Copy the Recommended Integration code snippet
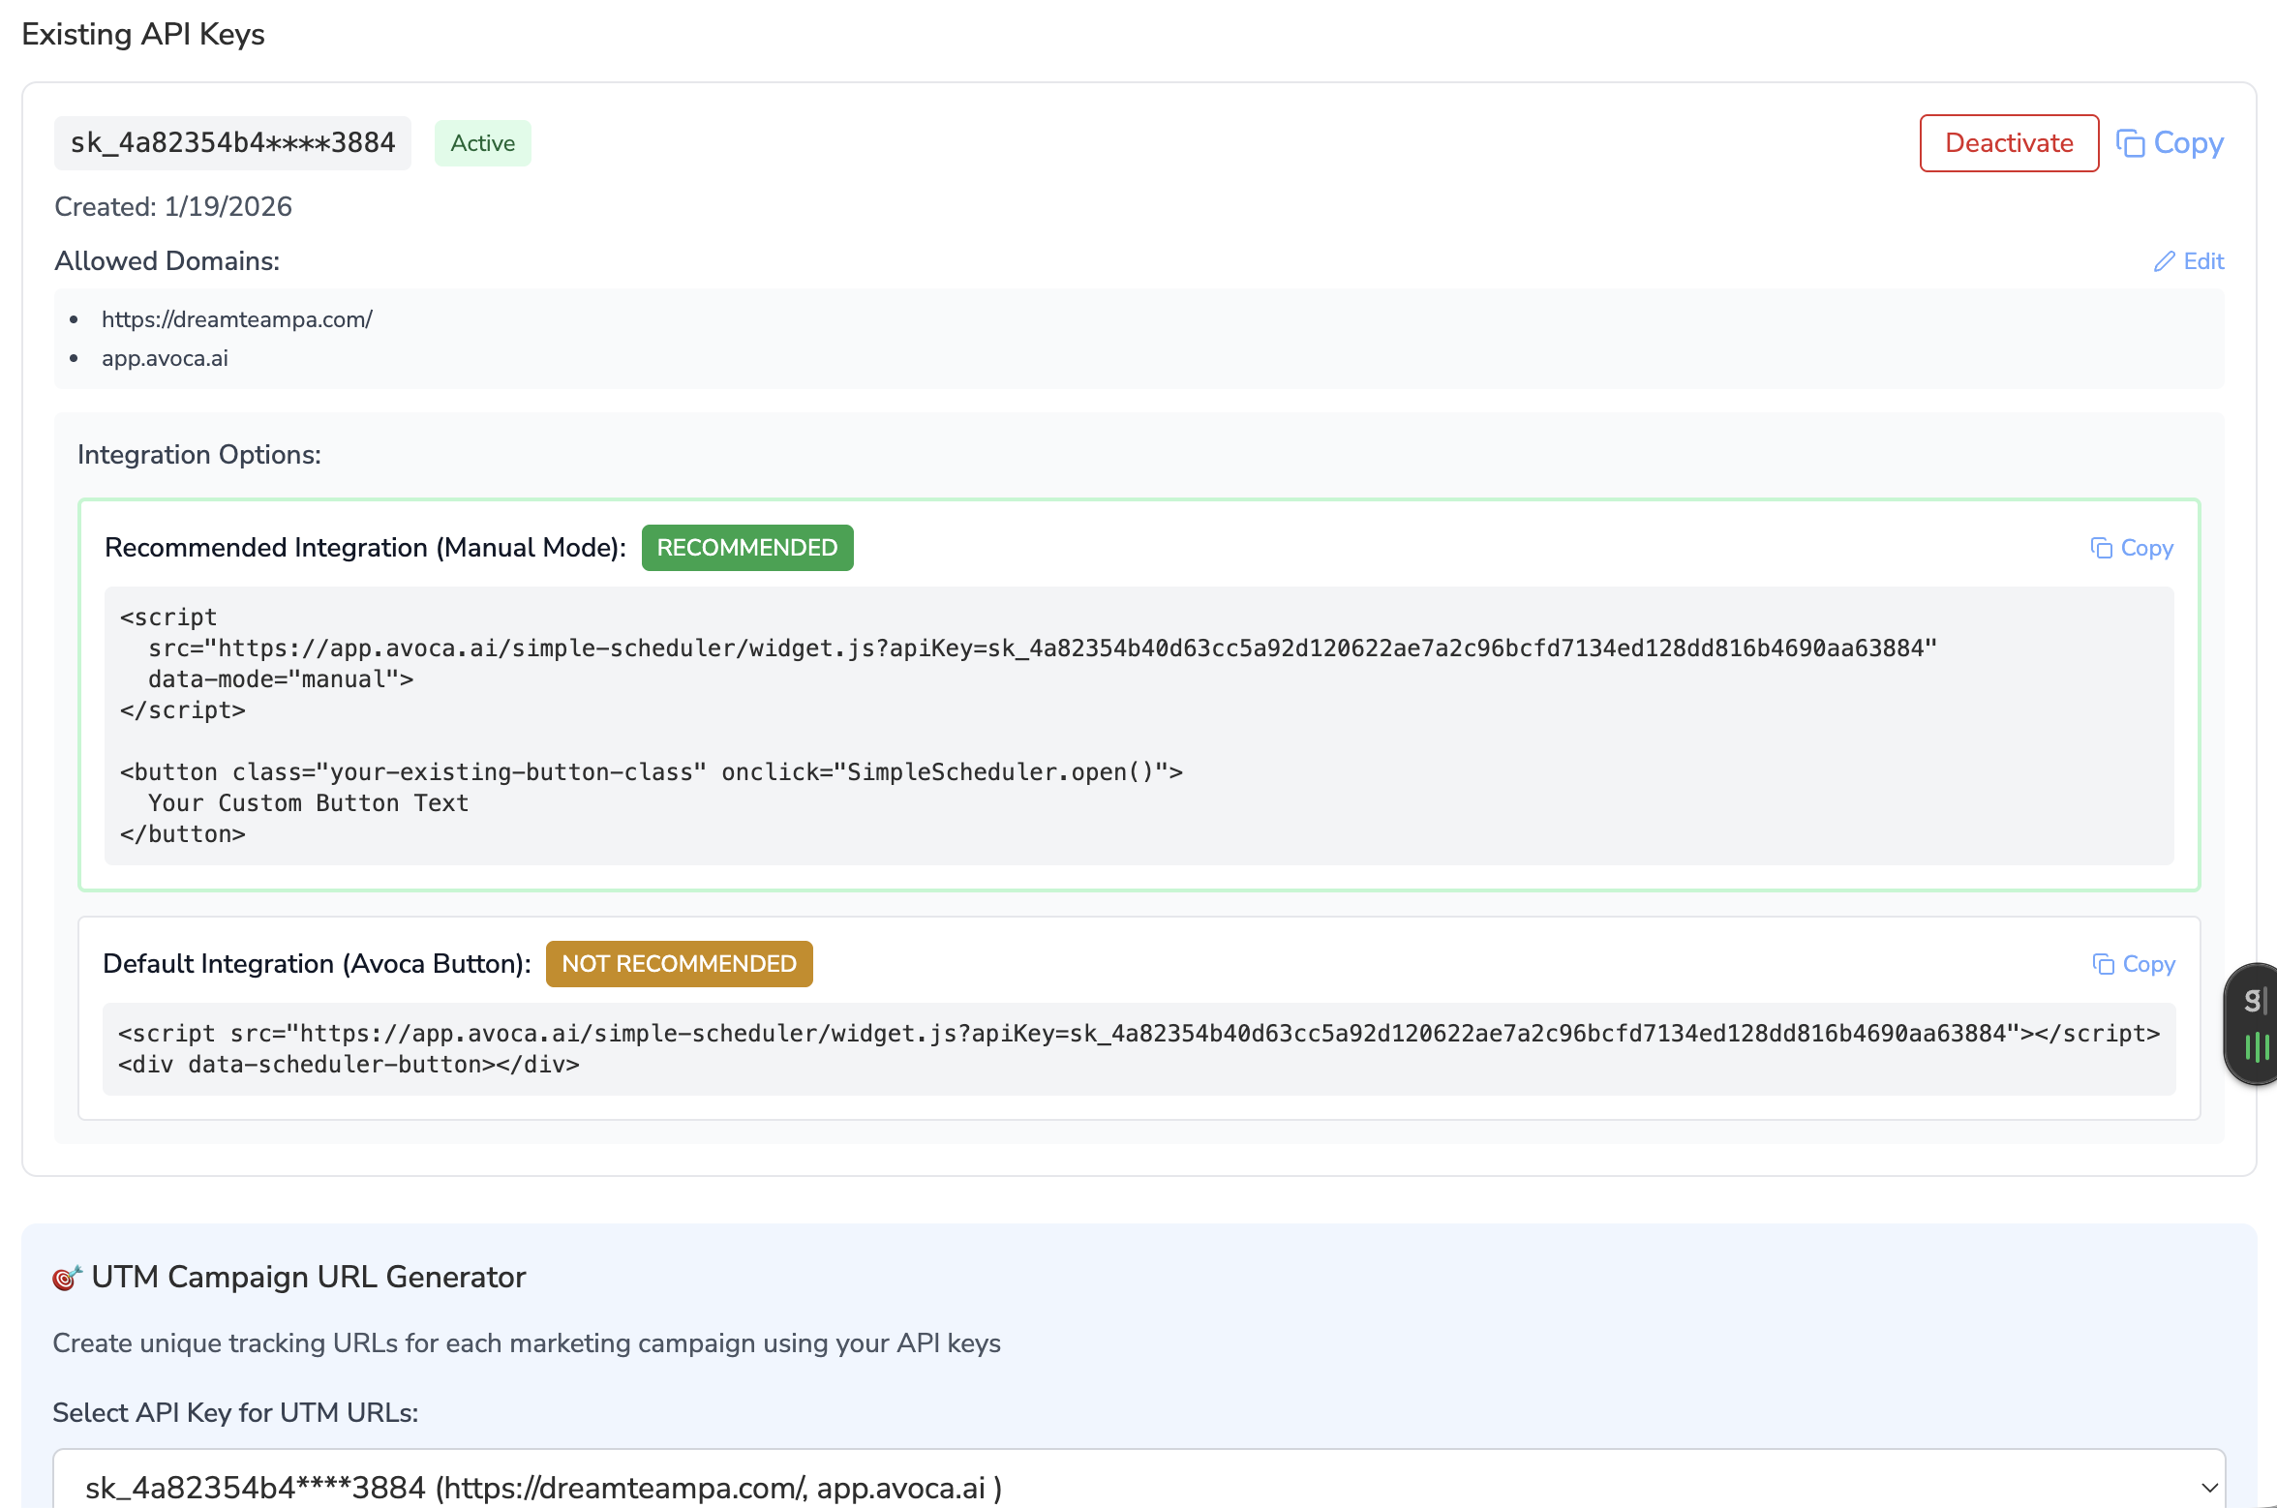This screenshot has width=2277, height=1508. coord(2132,548)
